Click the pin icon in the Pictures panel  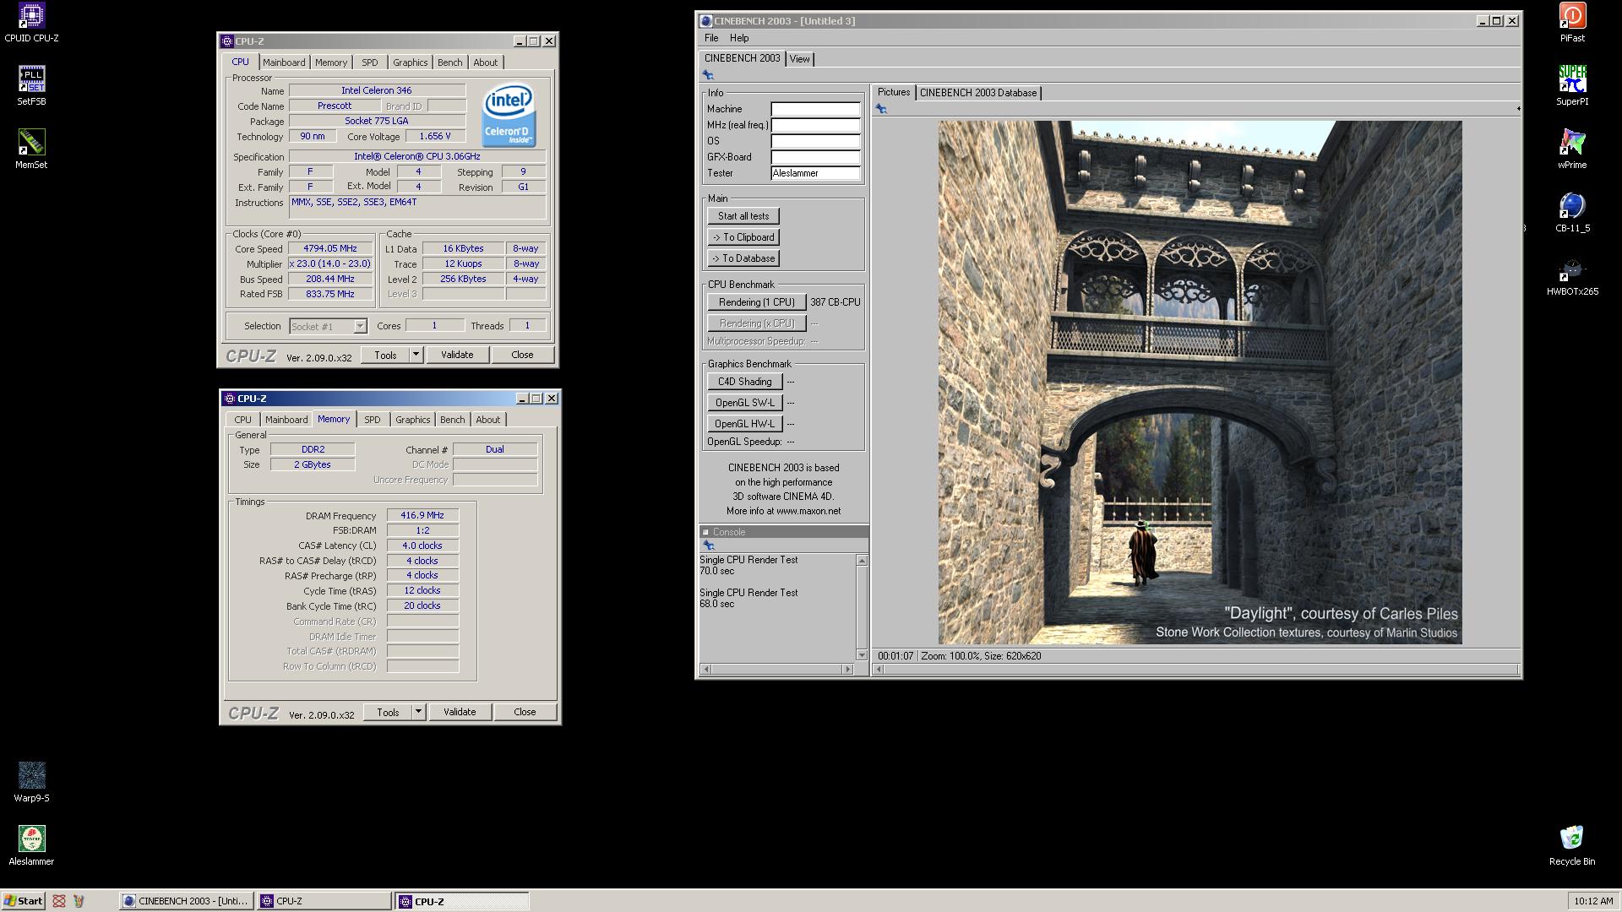click(881, 109)
